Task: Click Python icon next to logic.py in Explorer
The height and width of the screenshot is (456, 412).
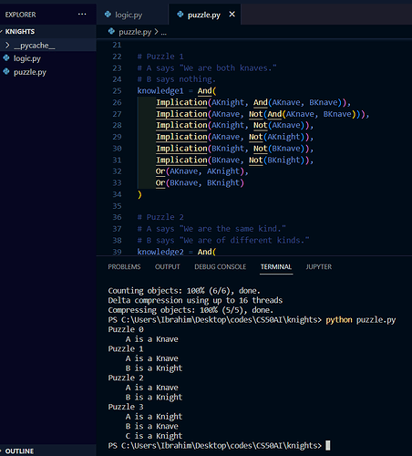Action: click(6, 57)
